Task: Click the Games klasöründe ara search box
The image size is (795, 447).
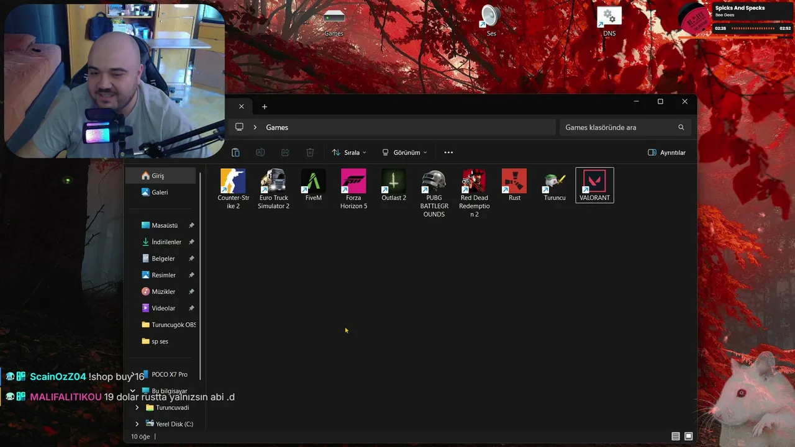Action: tap(625, 127)
